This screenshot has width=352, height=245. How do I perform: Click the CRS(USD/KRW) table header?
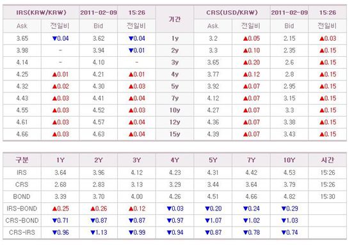(232, 12)
